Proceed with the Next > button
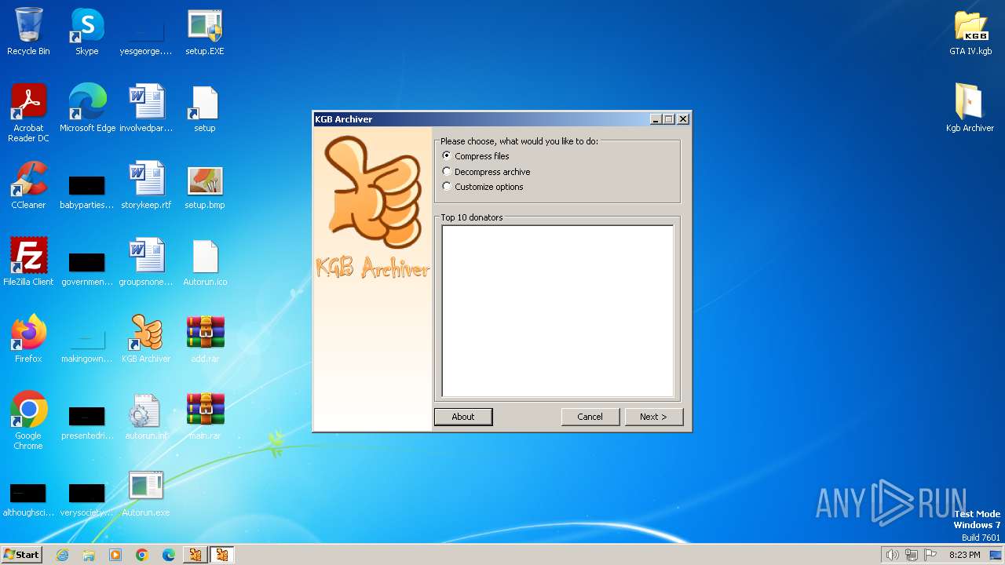The height and width of the screenshot is (565, 1005). pos(654,417)
